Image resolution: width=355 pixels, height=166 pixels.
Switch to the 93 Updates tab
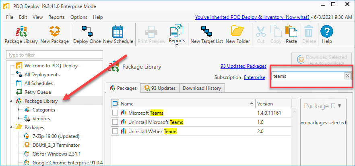(x=160, y=88)
